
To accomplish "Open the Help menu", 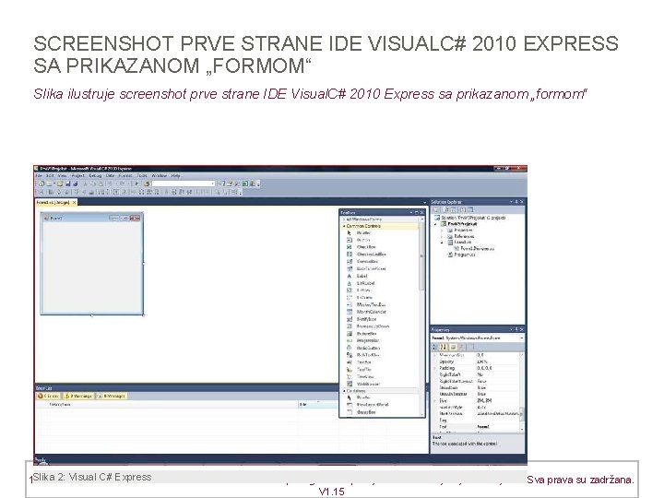I will (176, 175).
